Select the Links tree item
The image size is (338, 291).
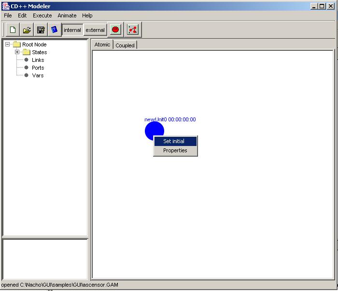pos(38,60)
